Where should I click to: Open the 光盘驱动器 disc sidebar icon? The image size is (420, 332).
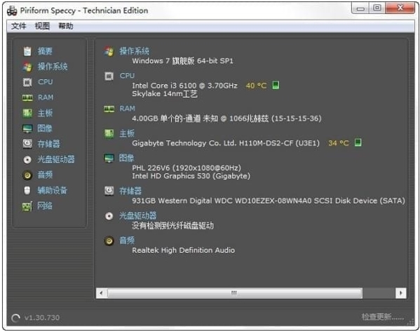click(x=27, y=159)
